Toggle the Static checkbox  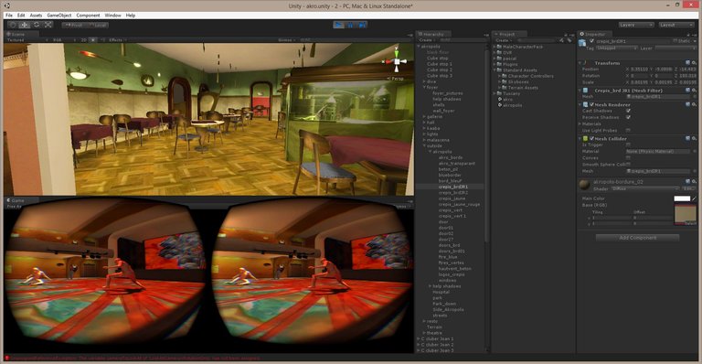click(x=675, y=41)
